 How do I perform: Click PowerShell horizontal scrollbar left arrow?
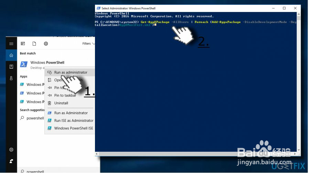coord(97,154)
